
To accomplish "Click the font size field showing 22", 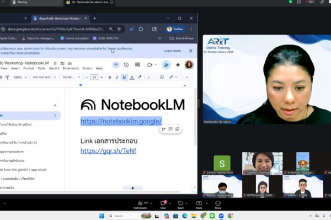I will (x=94, y=77).
